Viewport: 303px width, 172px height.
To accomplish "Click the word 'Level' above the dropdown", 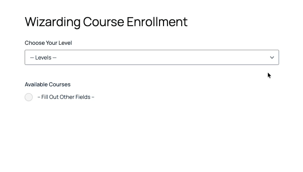I will click(x=66, y=43).
